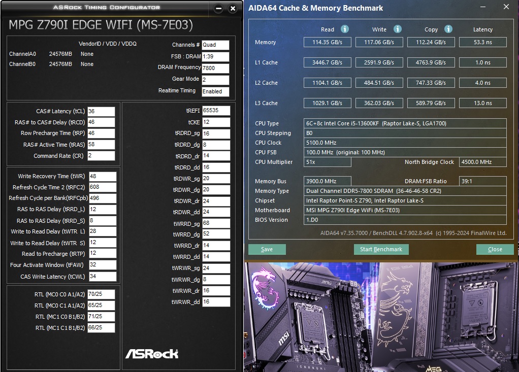Minimize the ASRock Timing Configurator window
The height and width of the screenshot is (372, 519).
(x=218, y=9)
